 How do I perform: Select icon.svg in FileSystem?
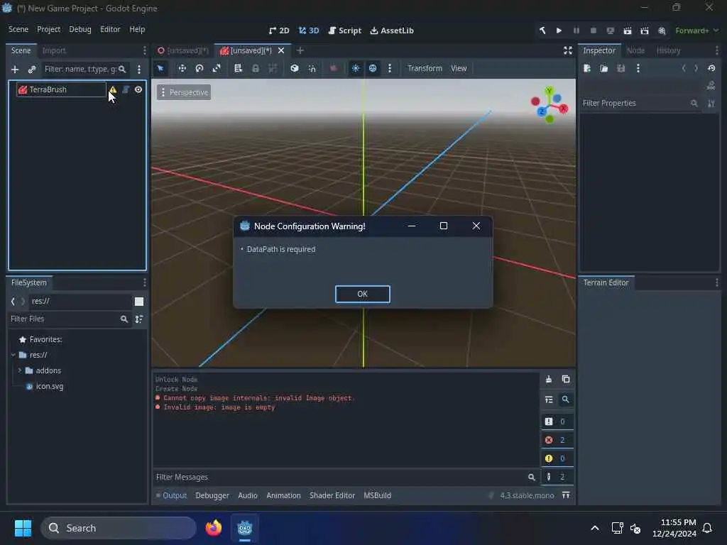click(x=45, y=386)
